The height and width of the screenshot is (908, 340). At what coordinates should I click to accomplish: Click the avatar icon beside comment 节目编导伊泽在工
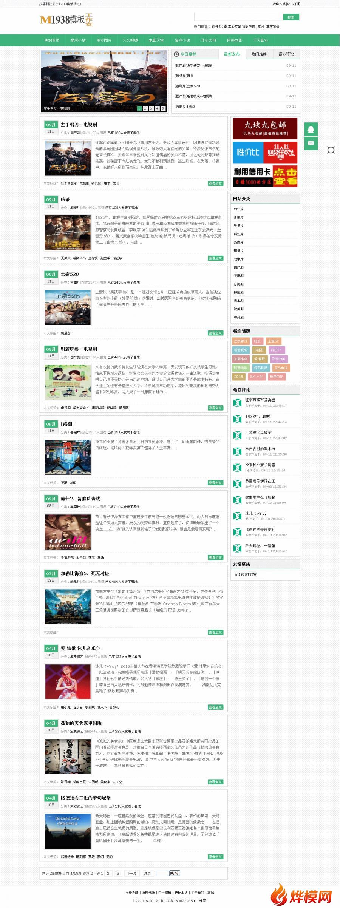pyautogui.click(x=237, y=483)
